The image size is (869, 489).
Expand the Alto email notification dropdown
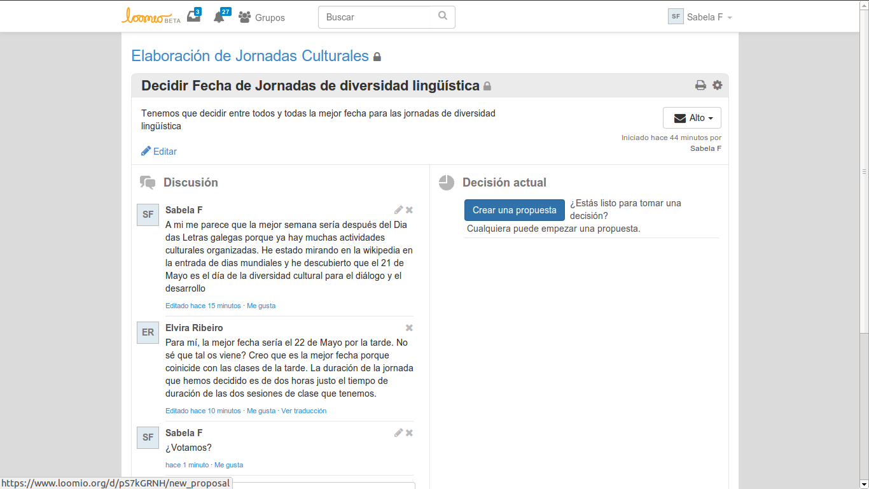692,118
